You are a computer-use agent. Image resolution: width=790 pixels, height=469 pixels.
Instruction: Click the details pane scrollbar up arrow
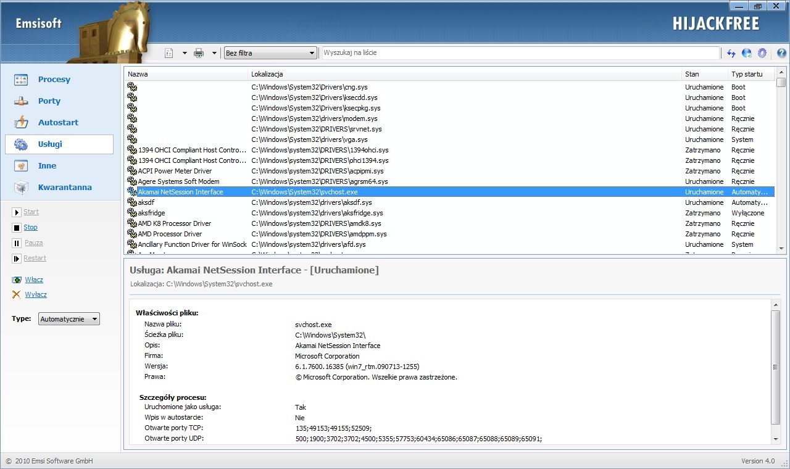[776, 304]
